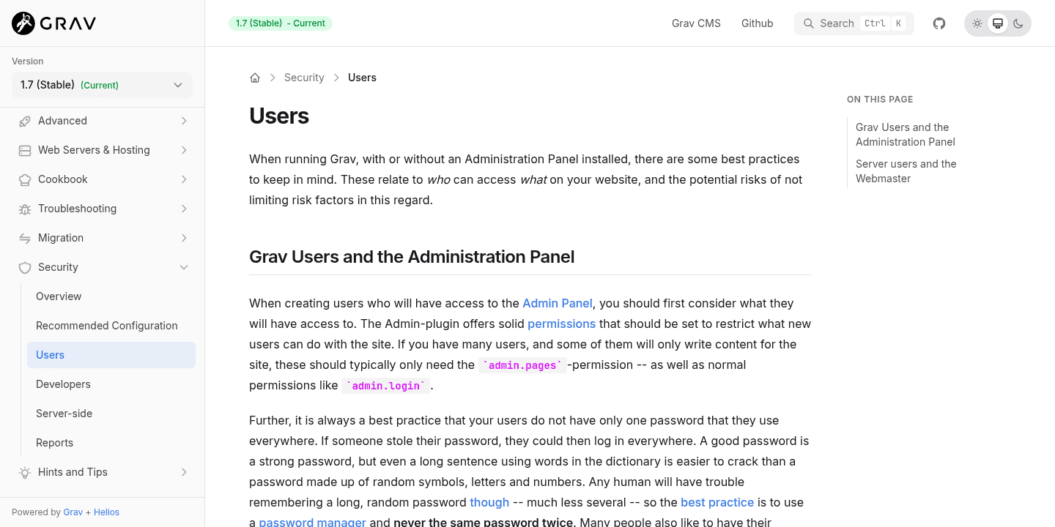Switch to dark mode moon icon

[1018, 23]
